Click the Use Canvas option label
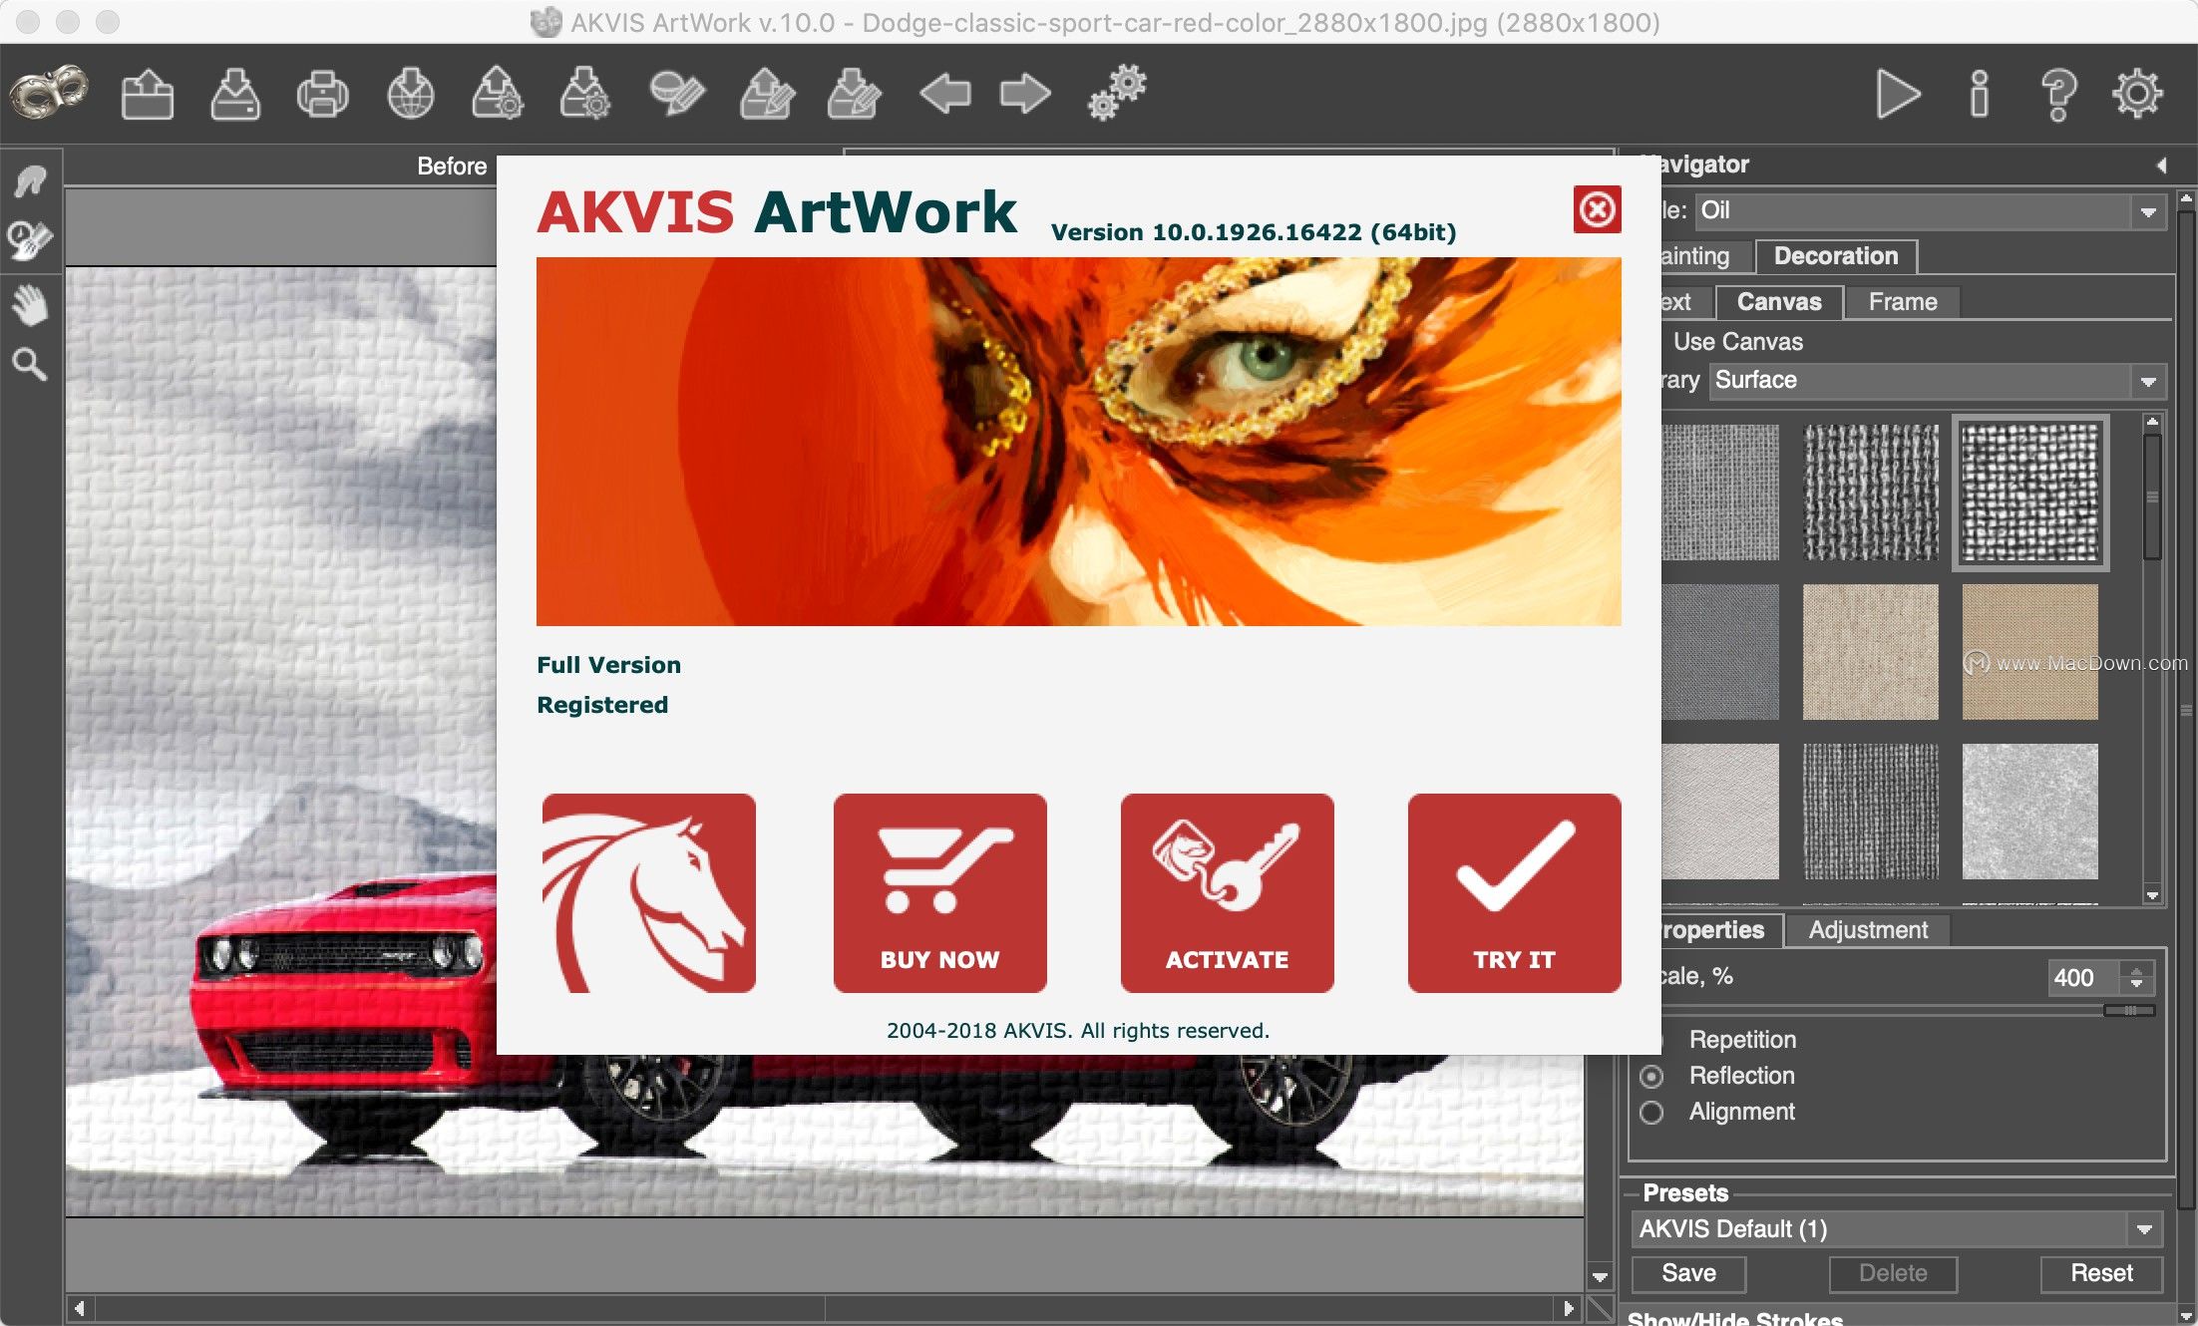The width and height of the screenshot is (2198, 1326). [x=1738, y=342]
